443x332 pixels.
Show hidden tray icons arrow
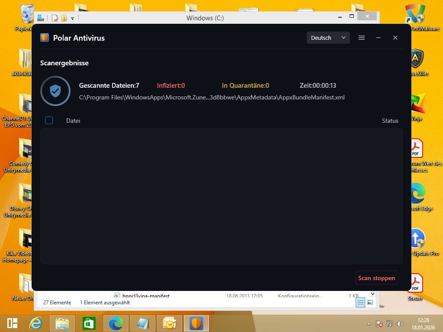[x=369, y=324]
